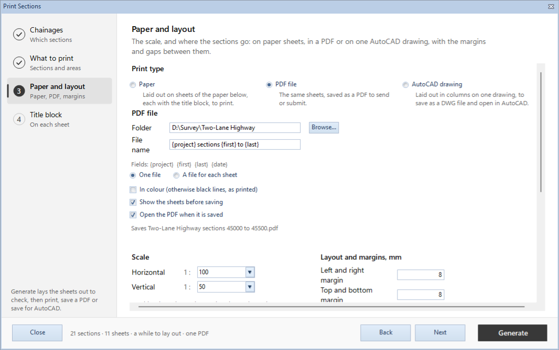
Task: Click the Horizontal scale value 100
Action: (221, 272)
